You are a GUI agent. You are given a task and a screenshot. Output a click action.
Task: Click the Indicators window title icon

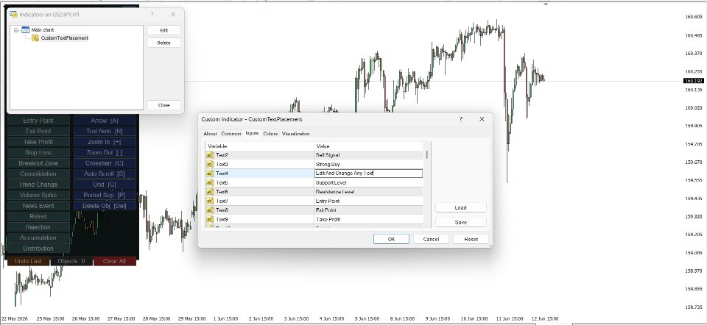13,15
